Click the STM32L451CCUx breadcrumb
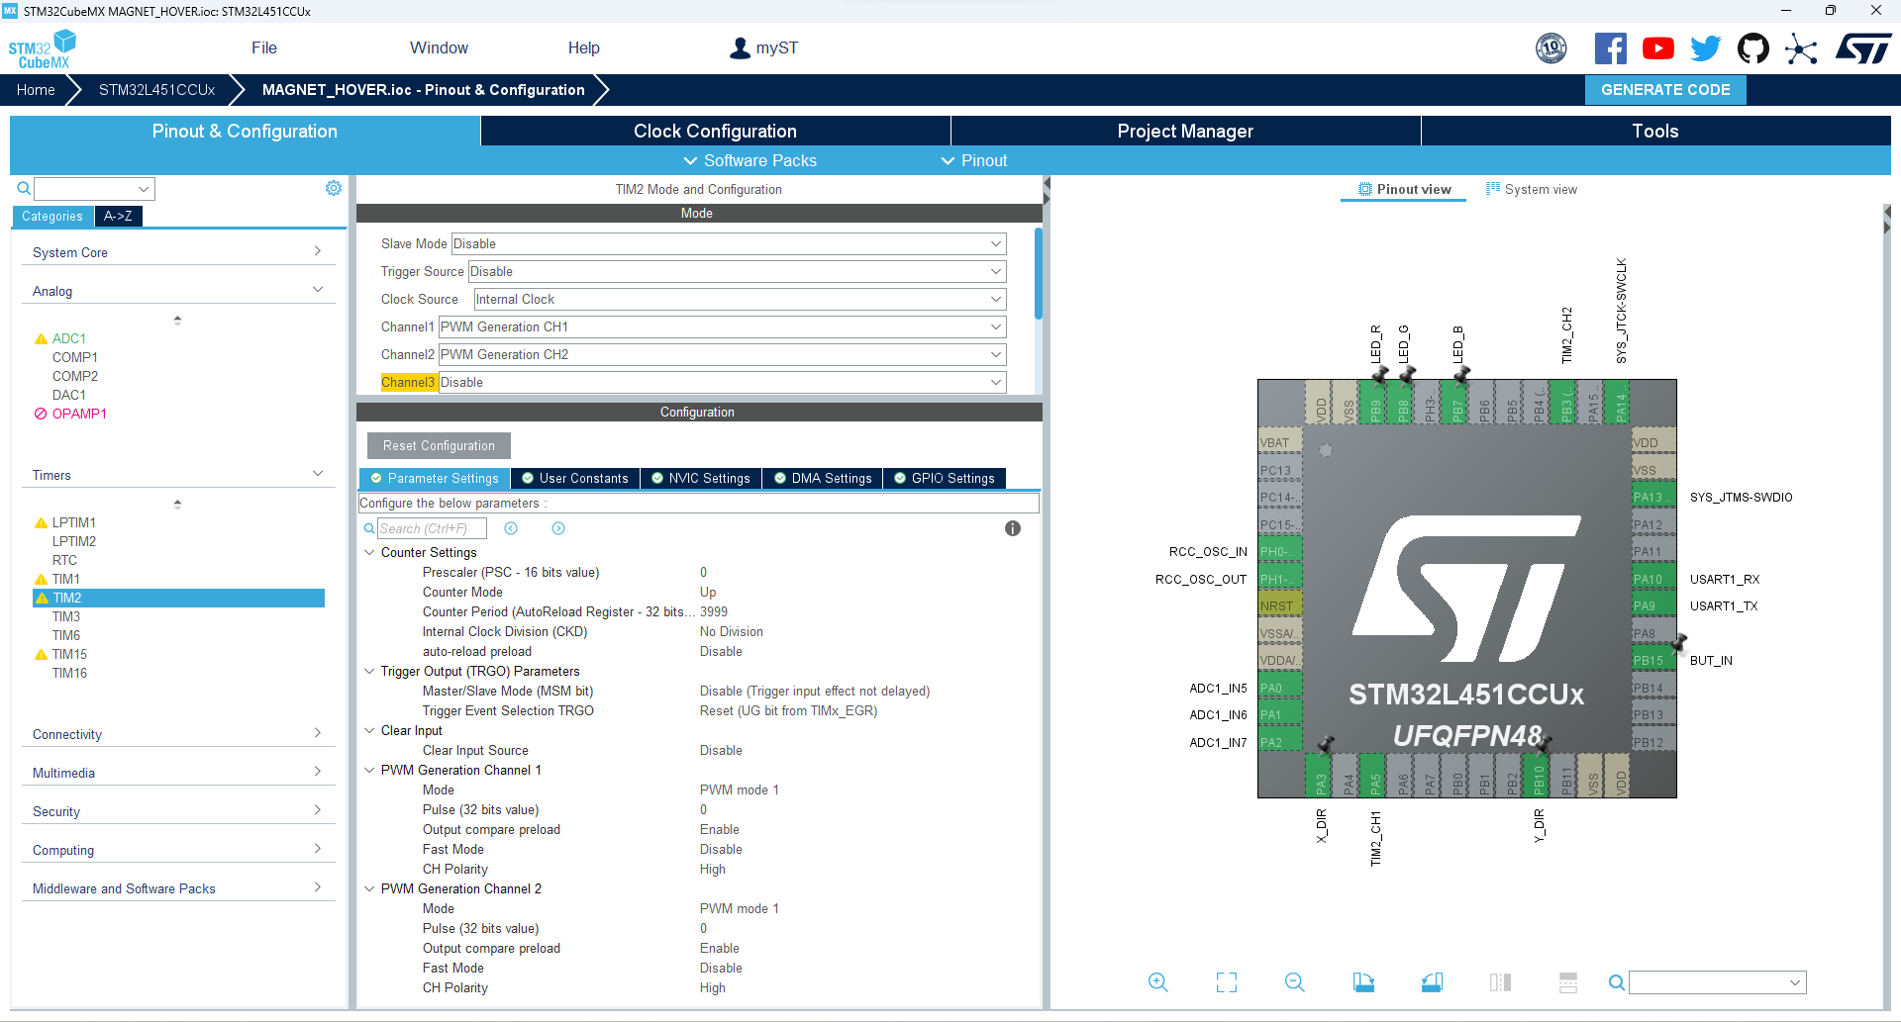 click(x=156, y=89)
